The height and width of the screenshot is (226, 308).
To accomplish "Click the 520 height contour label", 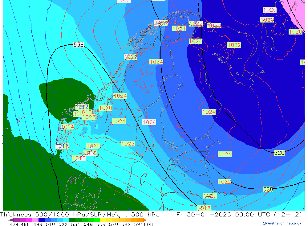I will point(279,153).
